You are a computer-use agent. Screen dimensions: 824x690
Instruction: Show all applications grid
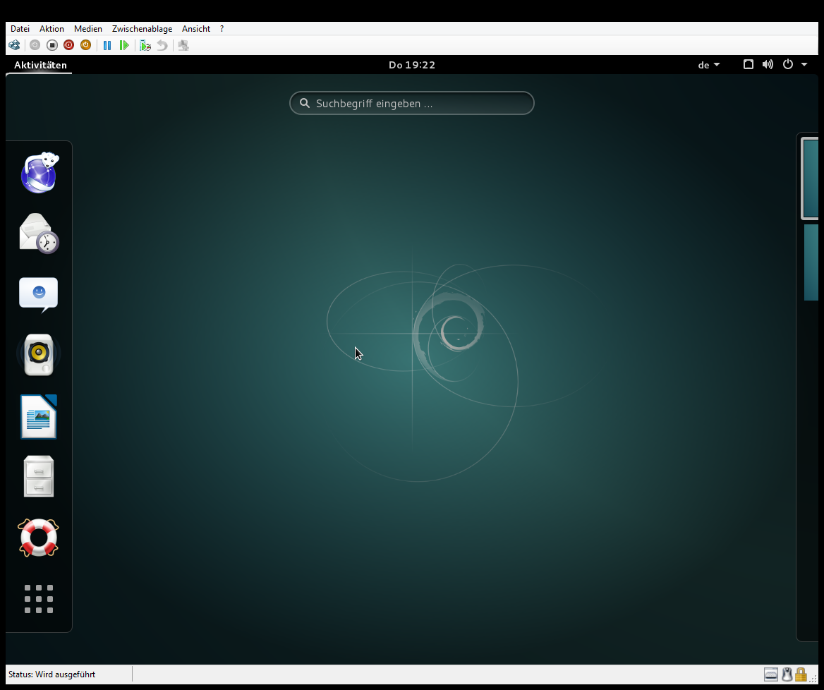pos(39,598)
